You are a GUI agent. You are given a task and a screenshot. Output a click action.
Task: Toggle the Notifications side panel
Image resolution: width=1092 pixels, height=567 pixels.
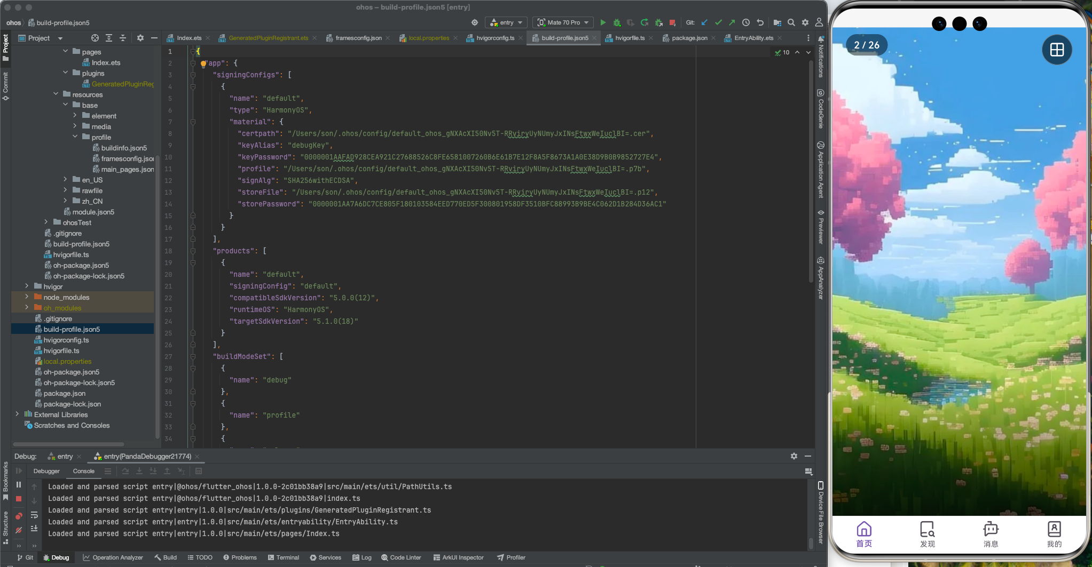(821, 57)
